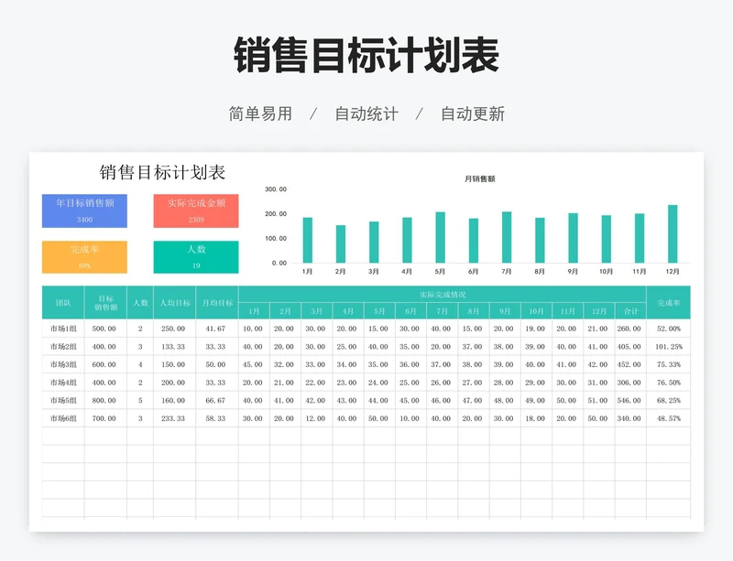Click the 10月 label under the chart

click(x=606, y=272)
